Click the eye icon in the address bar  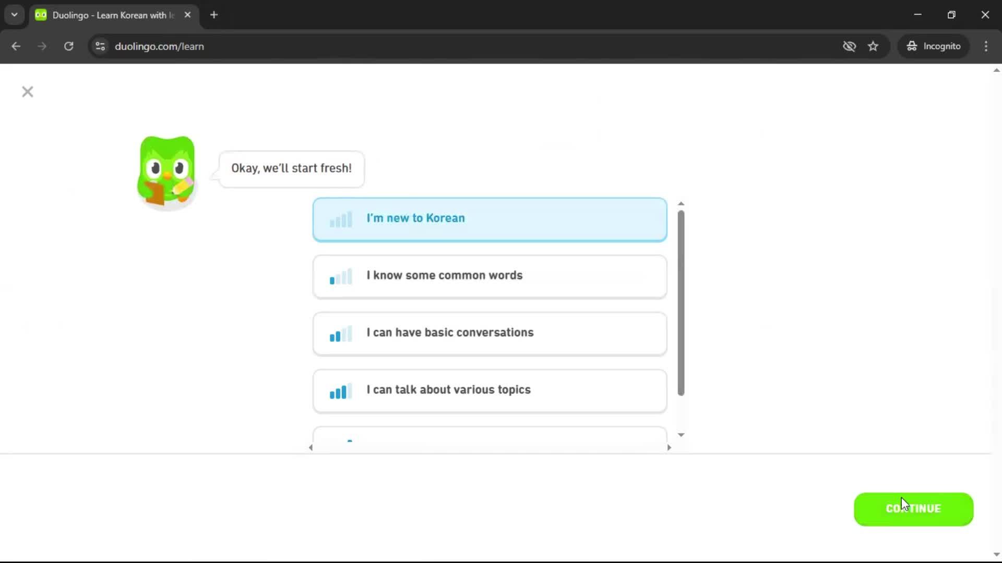click(849, 46)
